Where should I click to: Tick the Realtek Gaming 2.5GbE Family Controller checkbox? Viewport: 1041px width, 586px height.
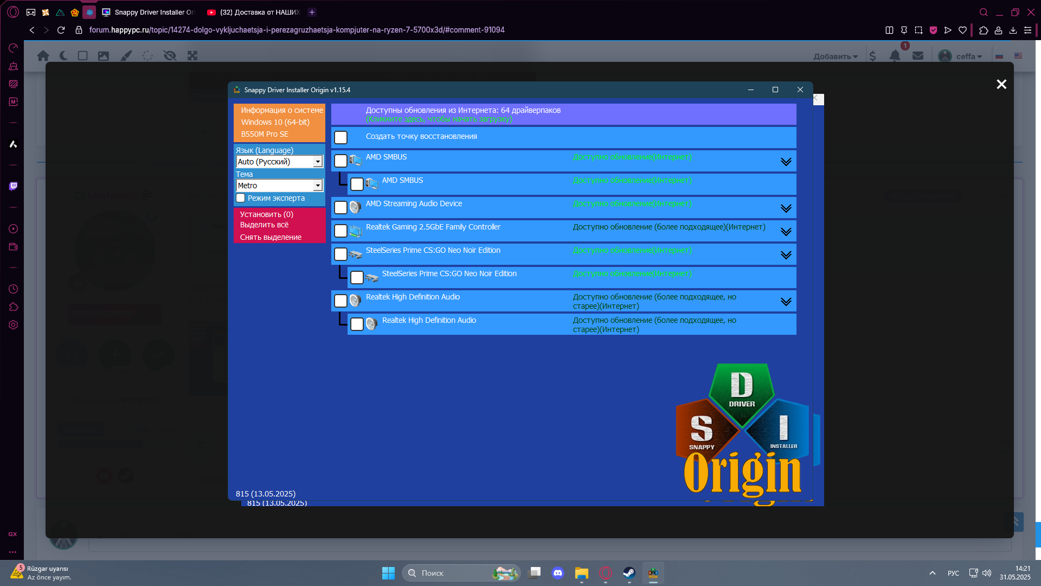point(340,231)
